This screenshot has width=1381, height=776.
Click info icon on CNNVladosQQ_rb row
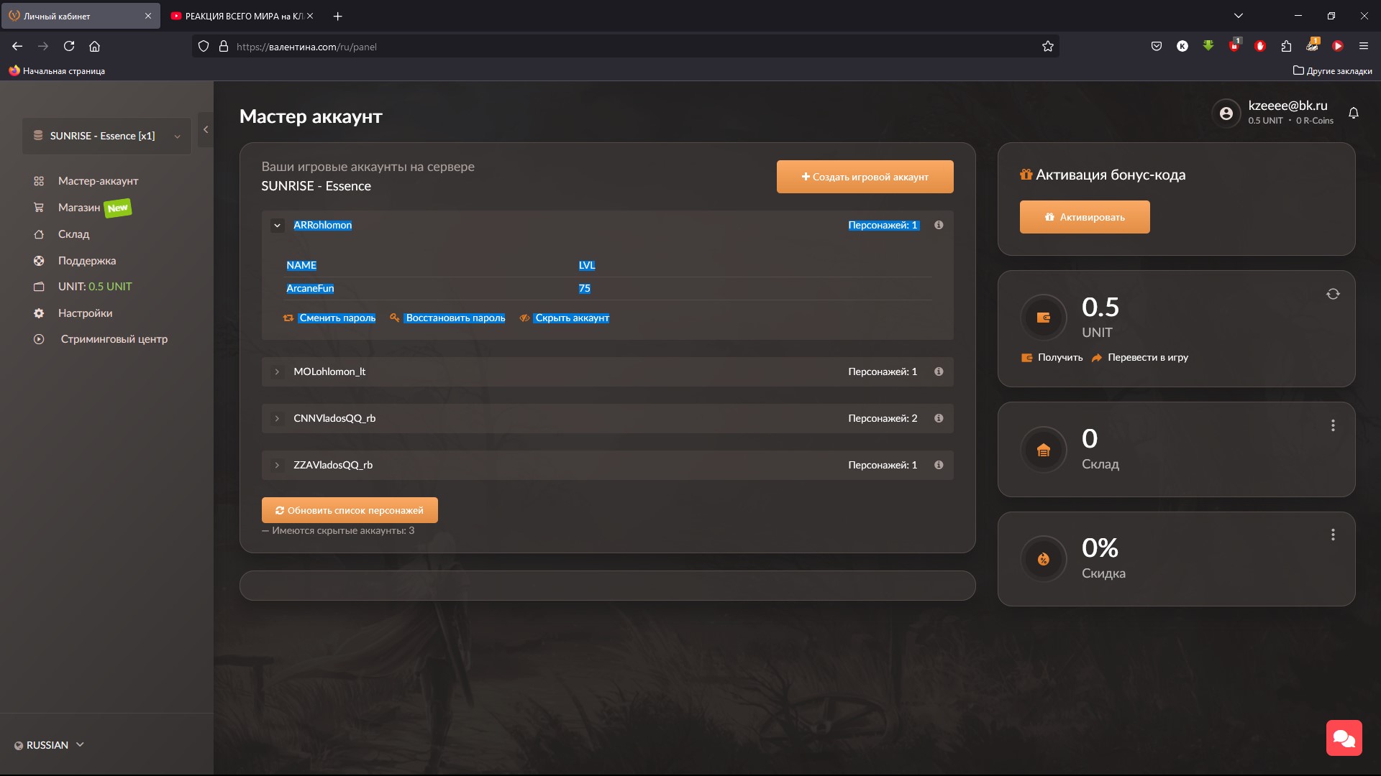coord(939,418)
